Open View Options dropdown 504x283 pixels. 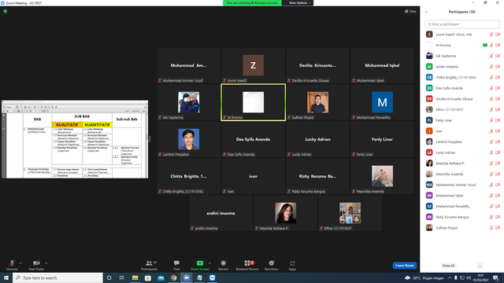(299, 3)
